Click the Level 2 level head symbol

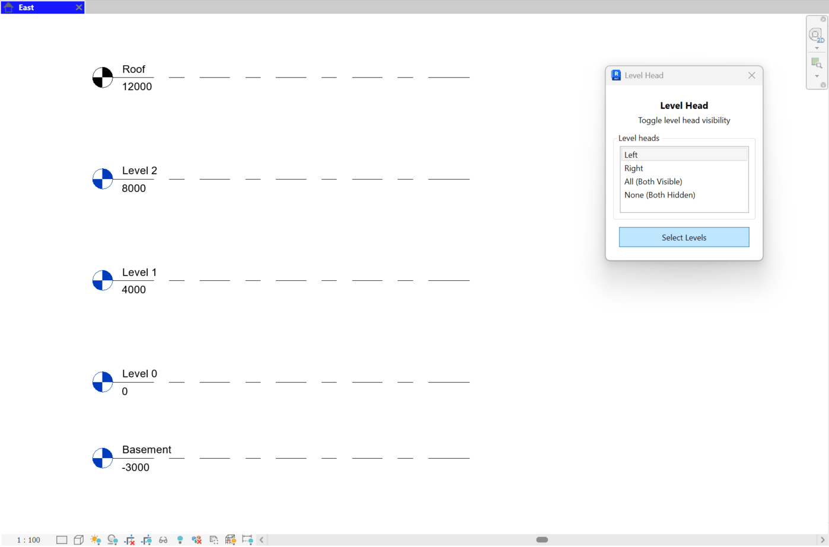pos(103,179)
